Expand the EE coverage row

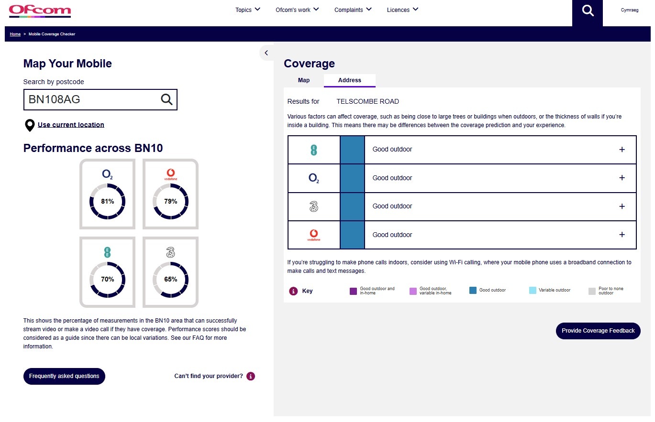(x=622, y=150)
